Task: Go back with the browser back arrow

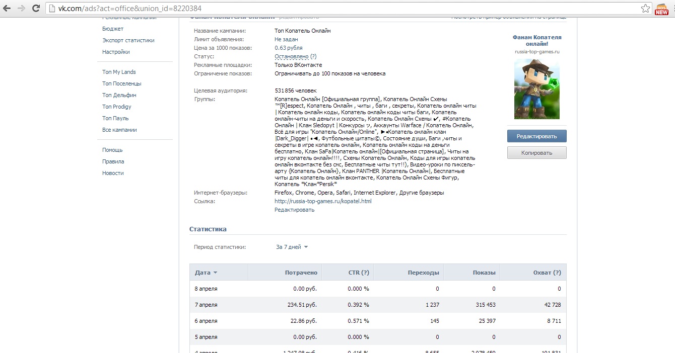Action: tap(8, 9)
